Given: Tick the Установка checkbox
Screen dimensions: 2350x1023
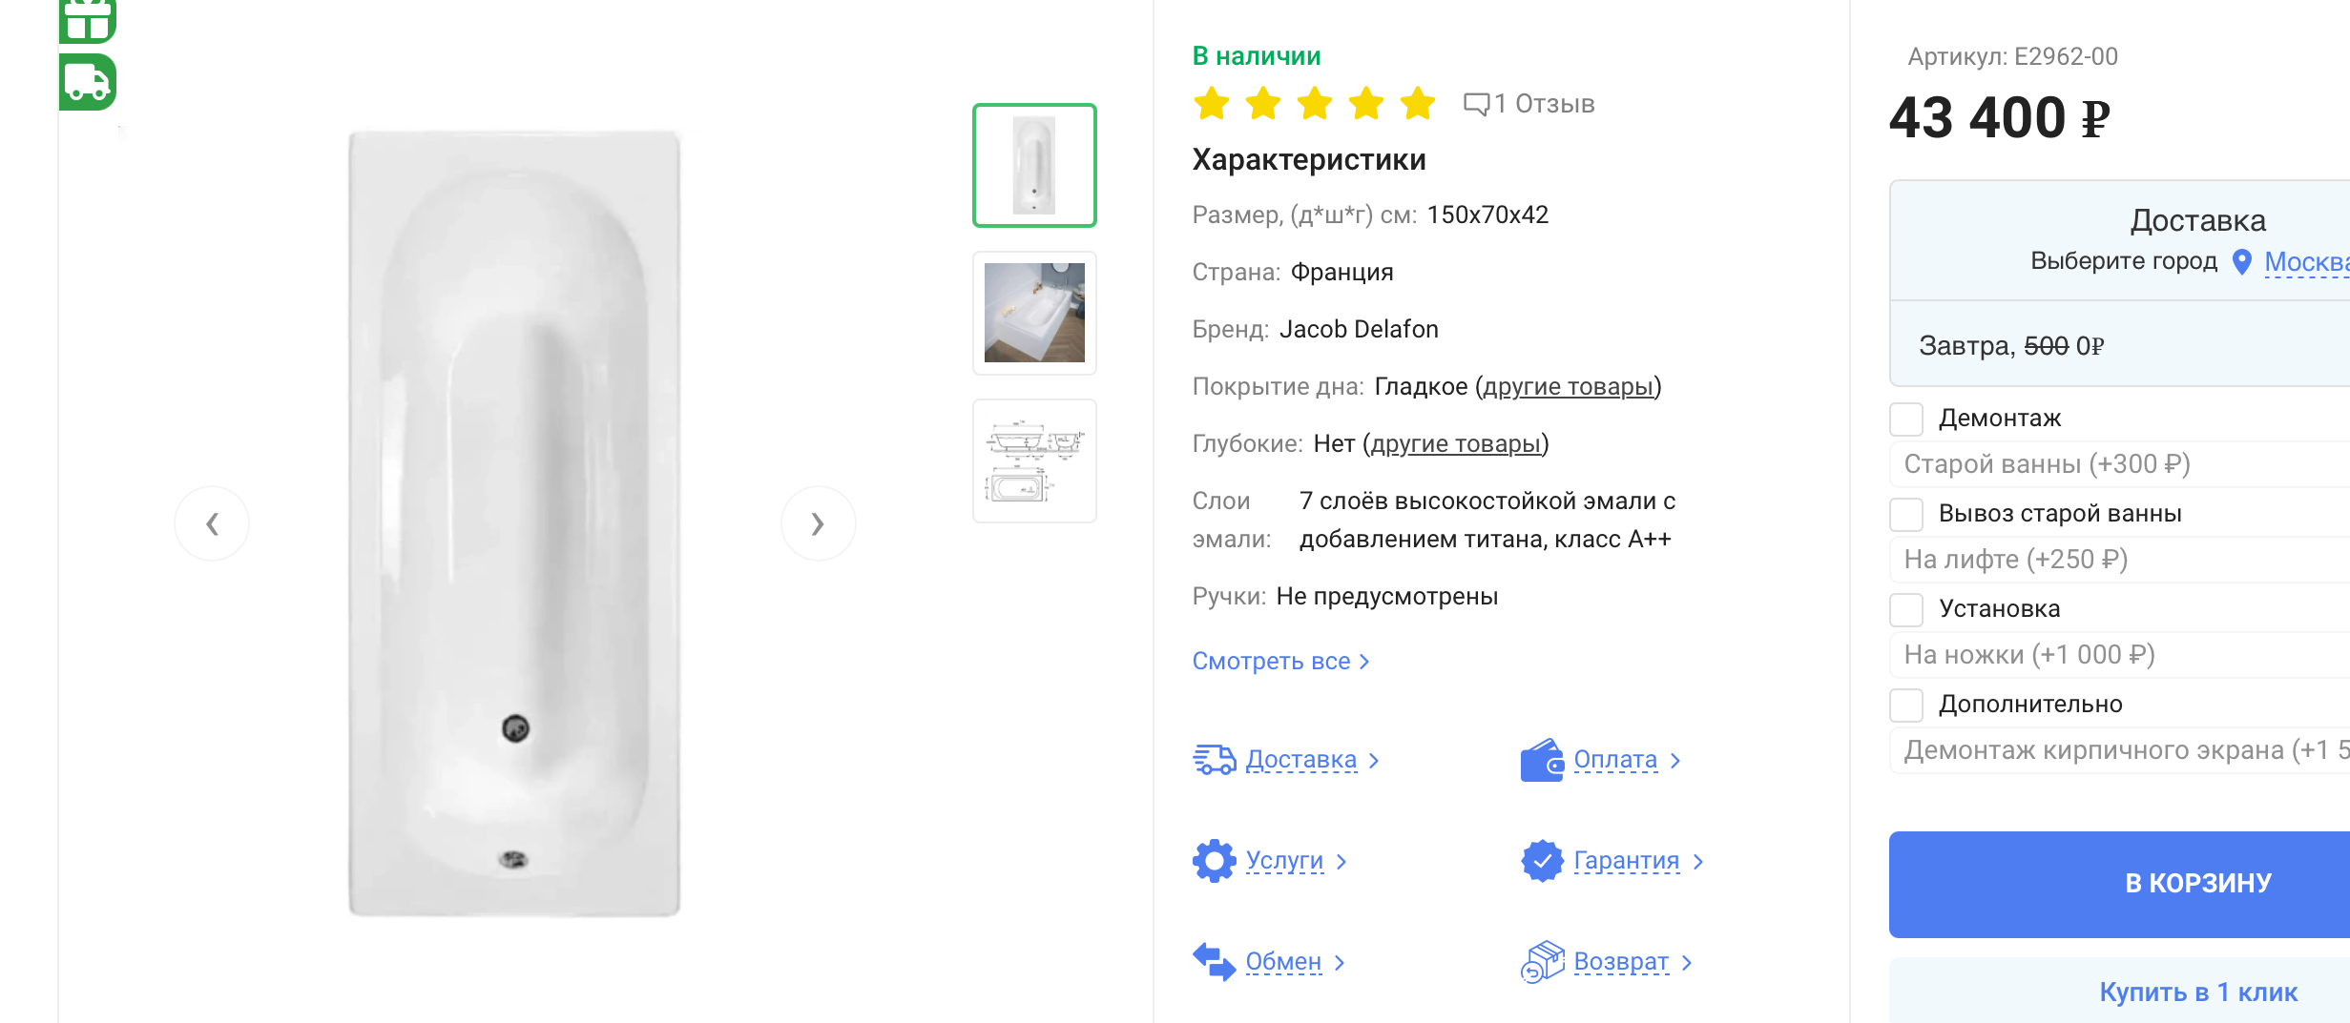Looking at the screenshot, I should [1906, 609].
